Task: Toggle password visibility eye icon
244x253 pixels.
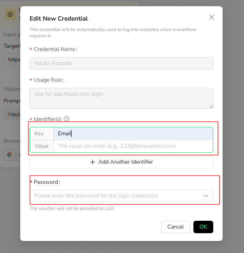Action: (x=206, y=196)
